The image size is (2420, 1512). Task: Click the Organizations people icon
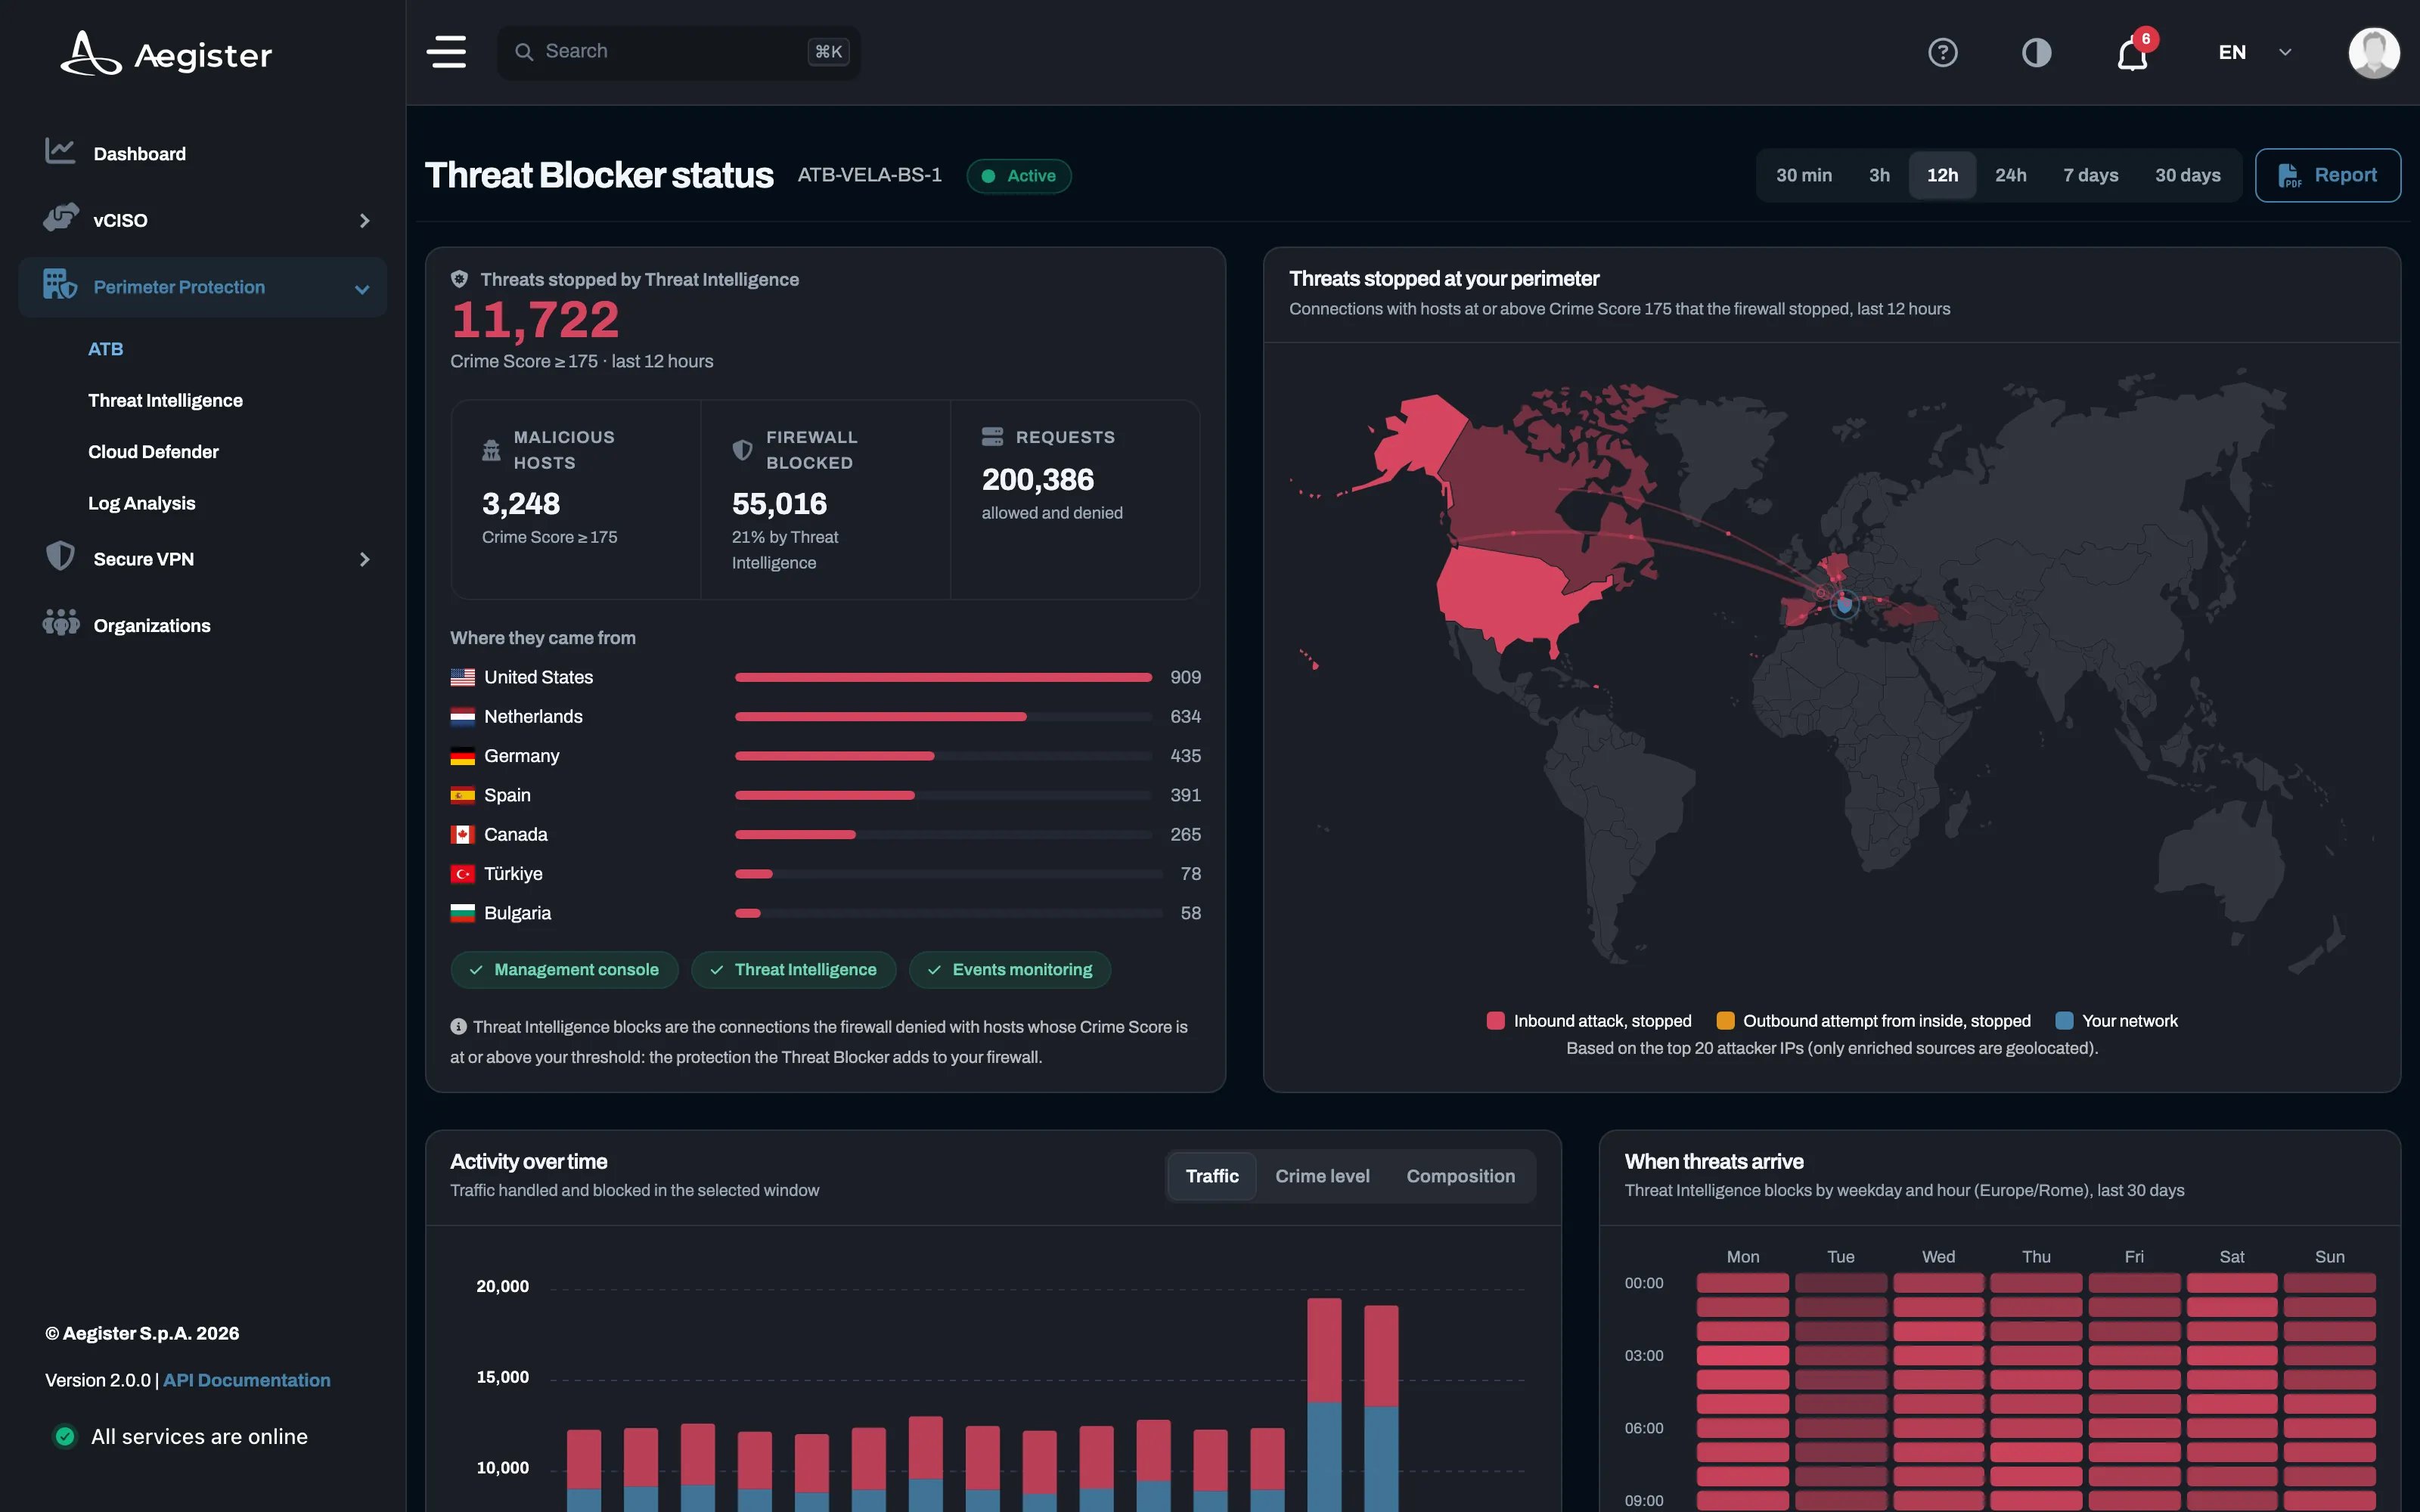[61, 624]
